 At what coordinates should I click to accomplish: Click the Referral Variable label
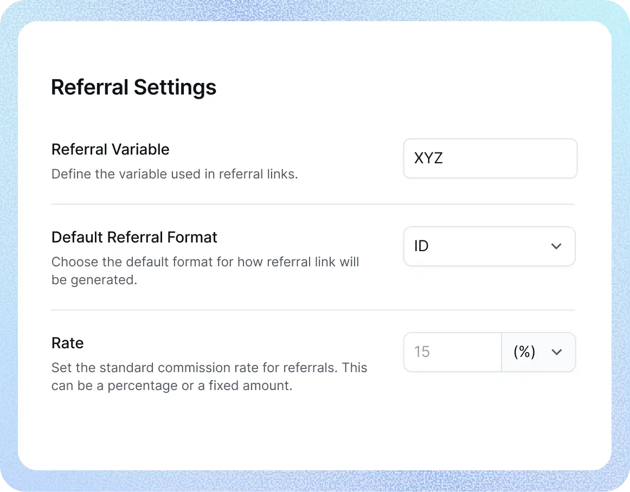coord(110,149)
